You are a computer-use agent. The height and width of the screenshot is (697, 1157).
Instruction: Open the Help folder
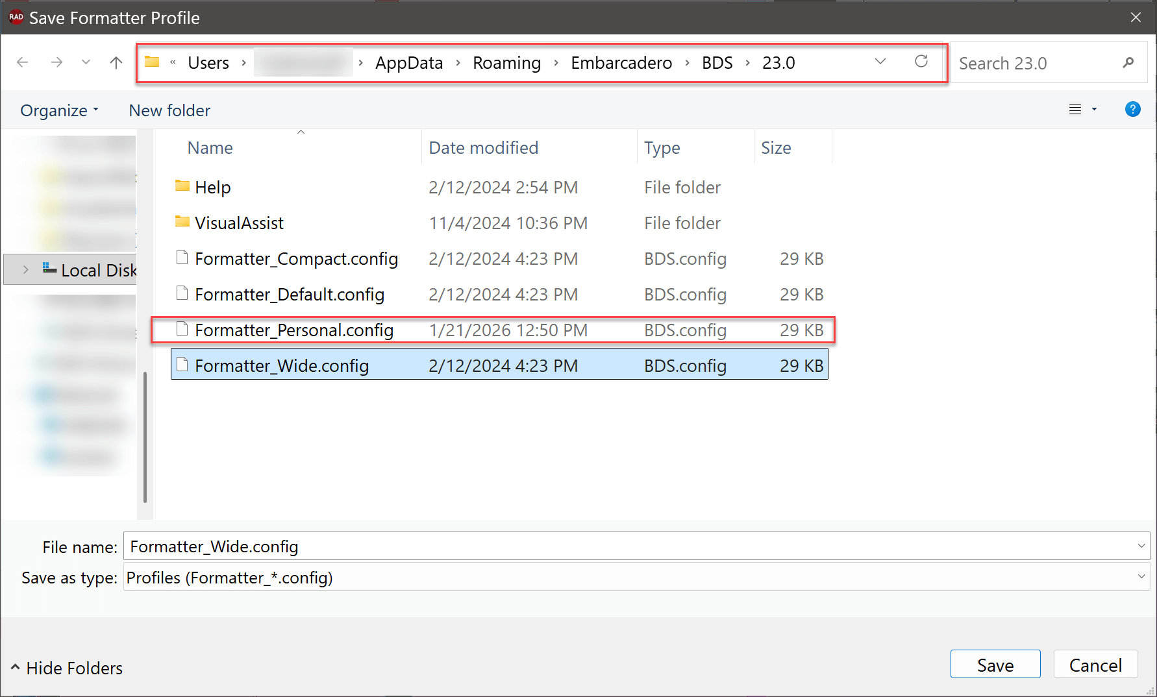point(213,188)
